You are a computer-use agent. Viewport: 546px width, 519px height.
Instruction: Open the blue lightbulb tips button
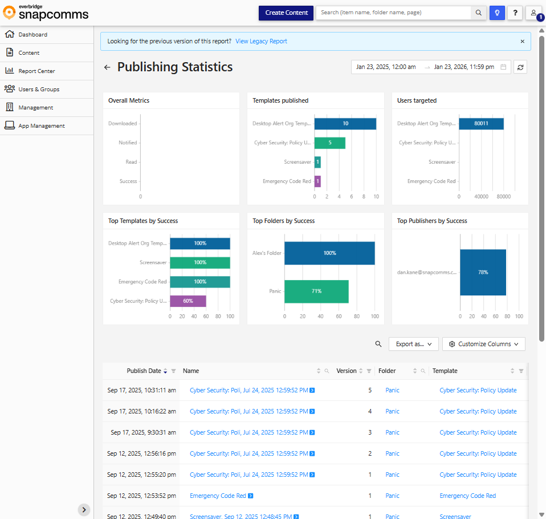click(x=497, y=13)
